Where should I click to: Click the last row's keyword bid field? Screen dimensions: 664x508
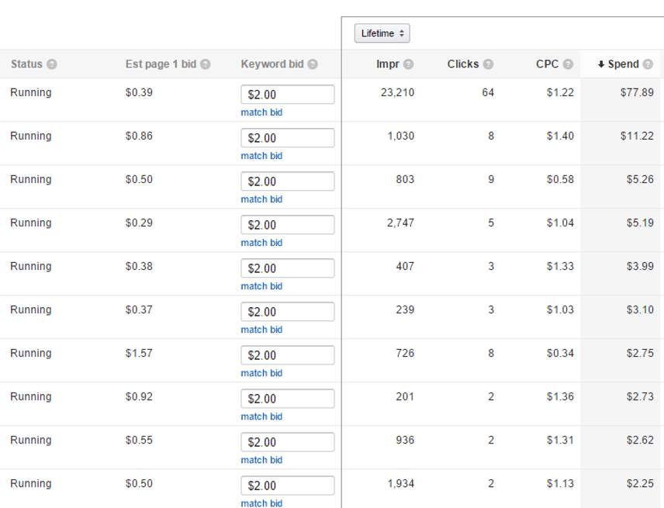(287, 485)
